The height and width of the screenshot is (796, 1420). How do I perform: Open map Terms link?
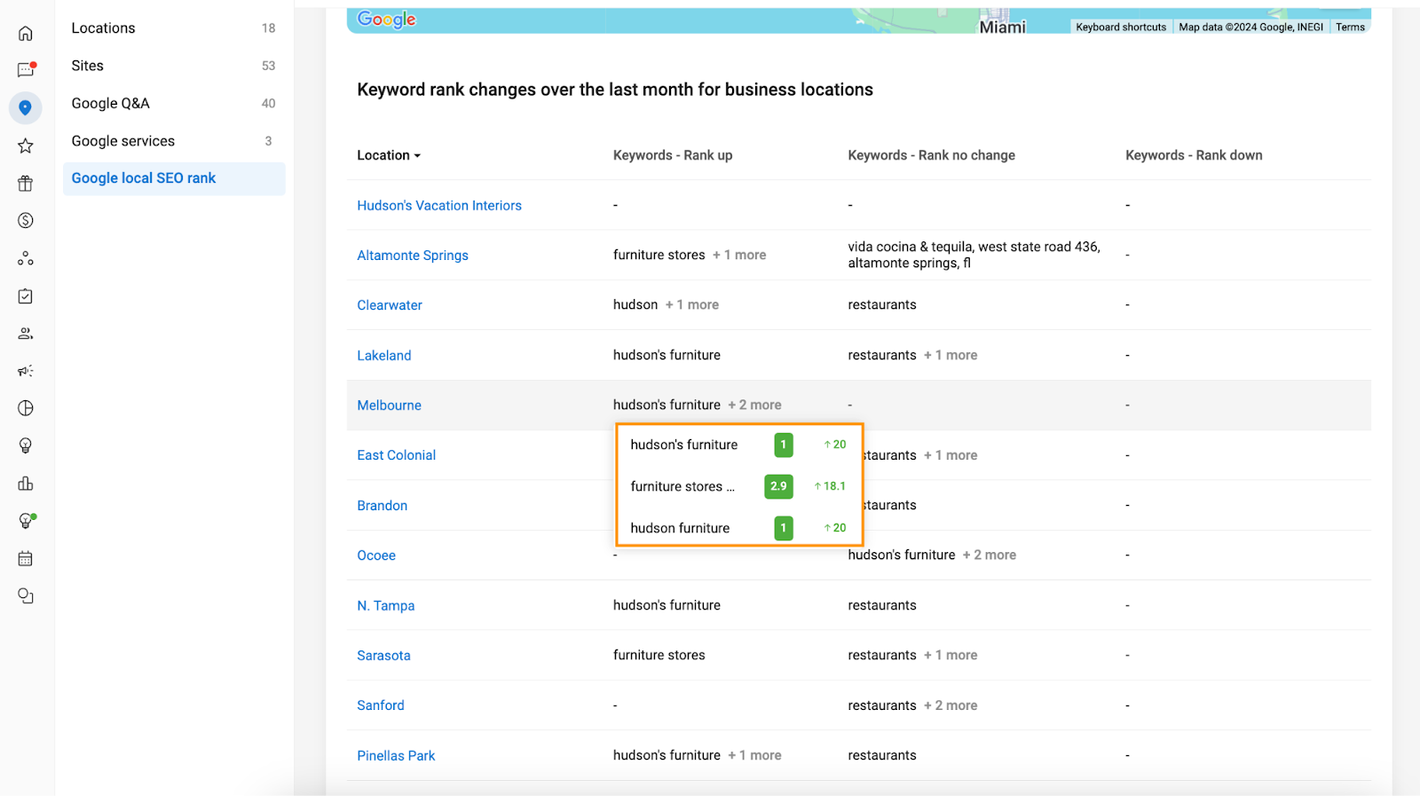pyautogui.click(x=1350, y=28)
